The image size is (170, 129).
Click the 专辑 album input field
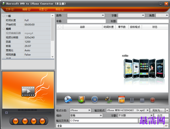click(86, 21)
